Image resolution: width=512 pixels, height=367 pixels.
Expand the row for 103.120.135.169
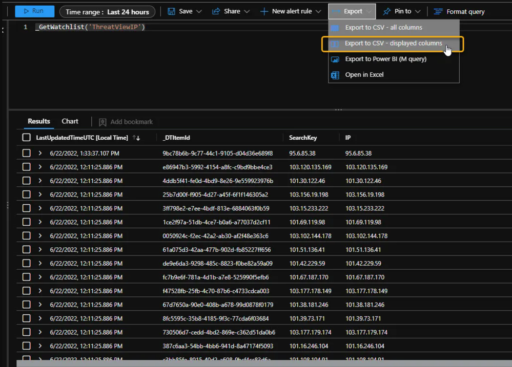(x=40, y=167)
